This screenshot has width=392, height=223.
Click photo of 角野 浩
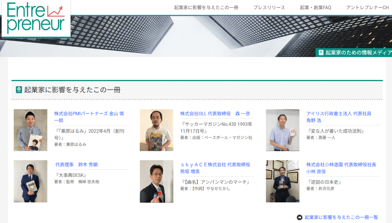[x=282, y=130]
